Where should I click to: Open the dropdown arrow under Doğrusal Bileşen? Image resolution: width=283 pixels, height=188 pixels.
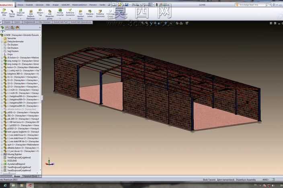pyautogui.click(x=21, y=18)
